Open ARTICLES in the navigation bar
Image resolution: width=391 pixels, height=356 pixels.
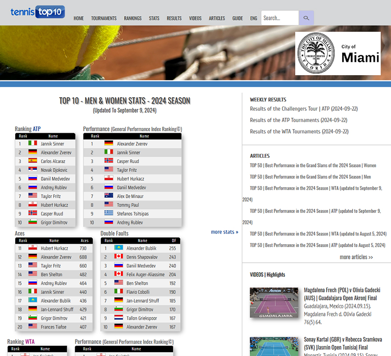coord(217,19)
